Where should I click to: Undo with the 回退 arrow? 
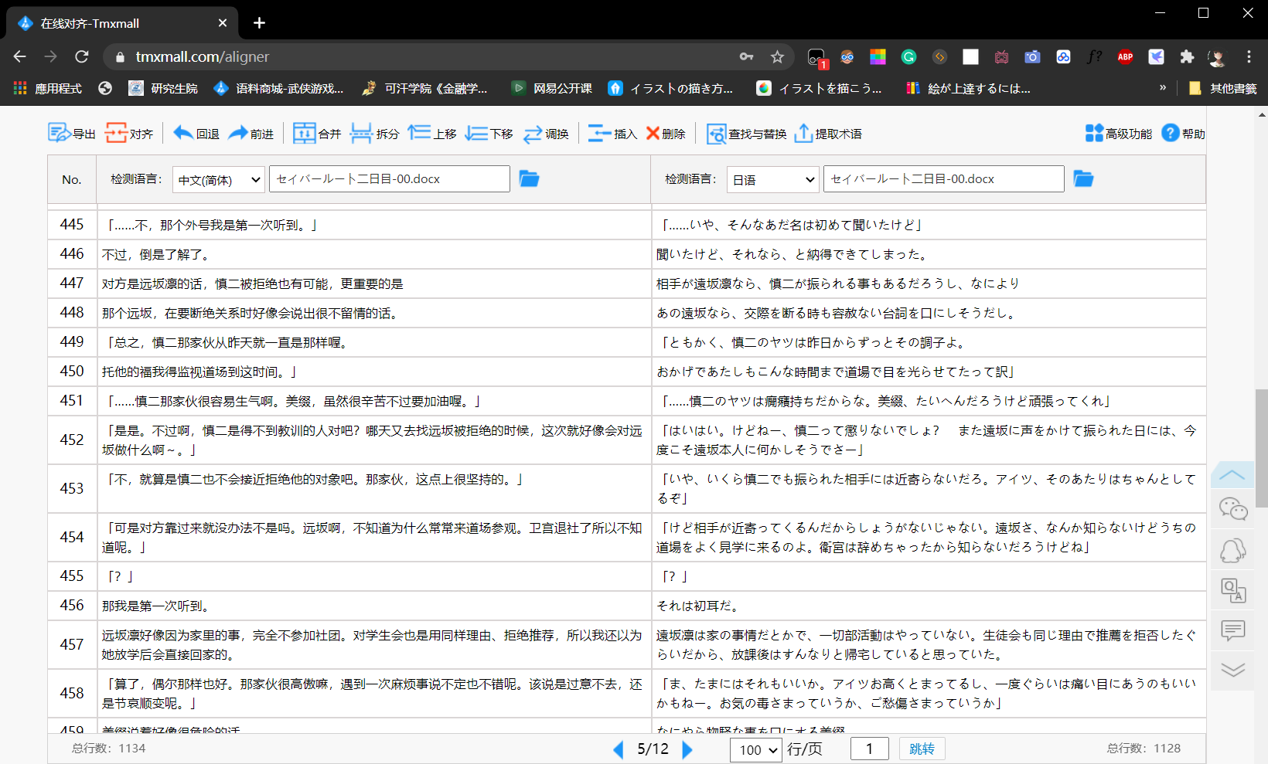196,134
